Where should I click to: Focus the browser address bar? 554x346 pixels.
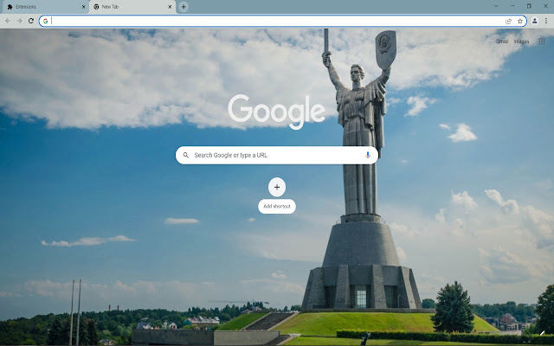pyautogui.click(x=283, y=21)
